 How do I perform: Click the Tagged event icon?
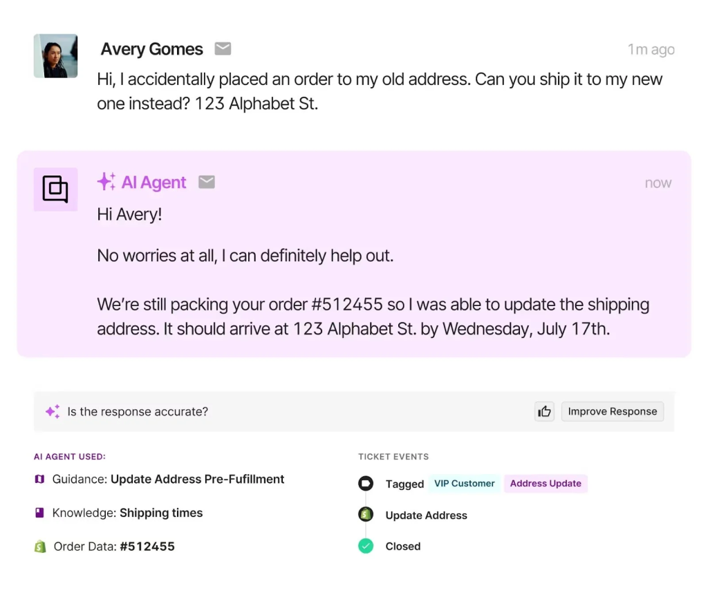click(366, 483)
